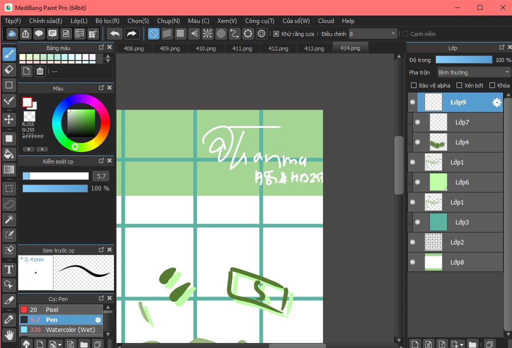
Task: Open the add-brush dropdown arrow in brush panel
Action: pos(60,344)
